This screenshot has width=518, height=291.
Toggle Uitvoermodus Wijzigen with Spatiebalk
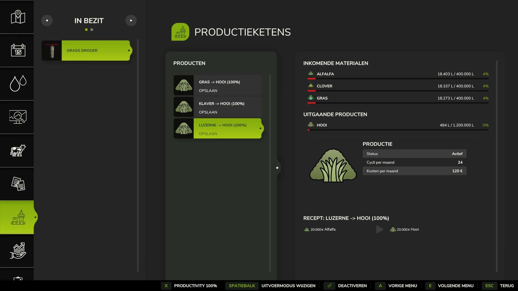pos(242,286)
